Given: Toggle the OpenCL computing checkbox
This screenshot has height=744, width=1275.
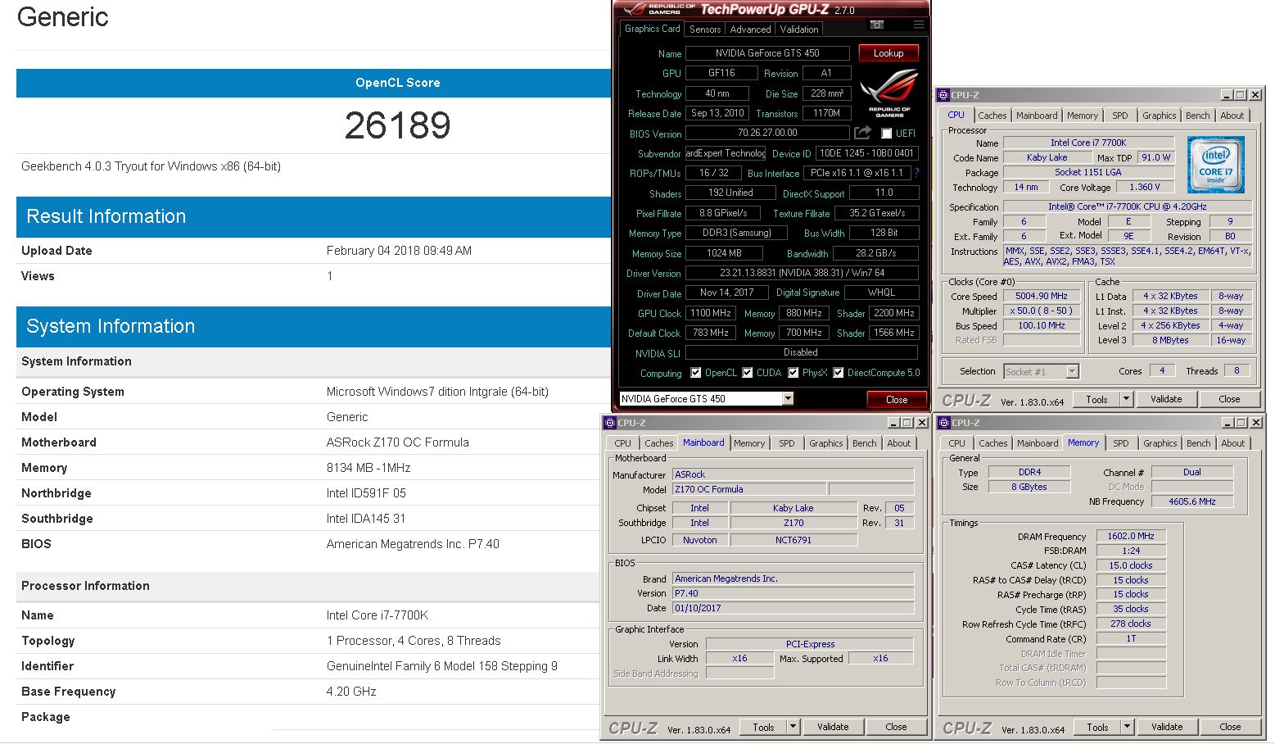Looking at the screenshot, I should coord(695,373).
